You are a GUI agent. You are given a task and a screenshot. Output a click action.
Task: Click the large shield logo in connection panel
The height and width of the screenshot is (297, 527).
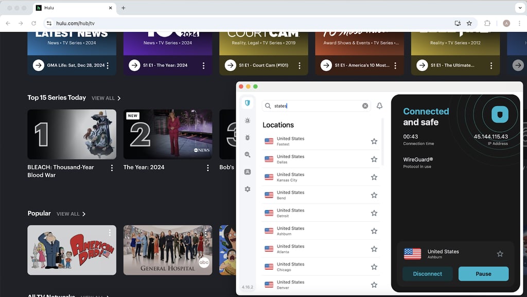[x=500, y=115]
